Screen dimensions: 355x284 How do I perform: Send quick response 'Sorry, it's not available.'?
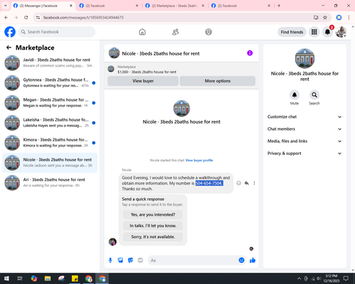(x=153, y=236)
